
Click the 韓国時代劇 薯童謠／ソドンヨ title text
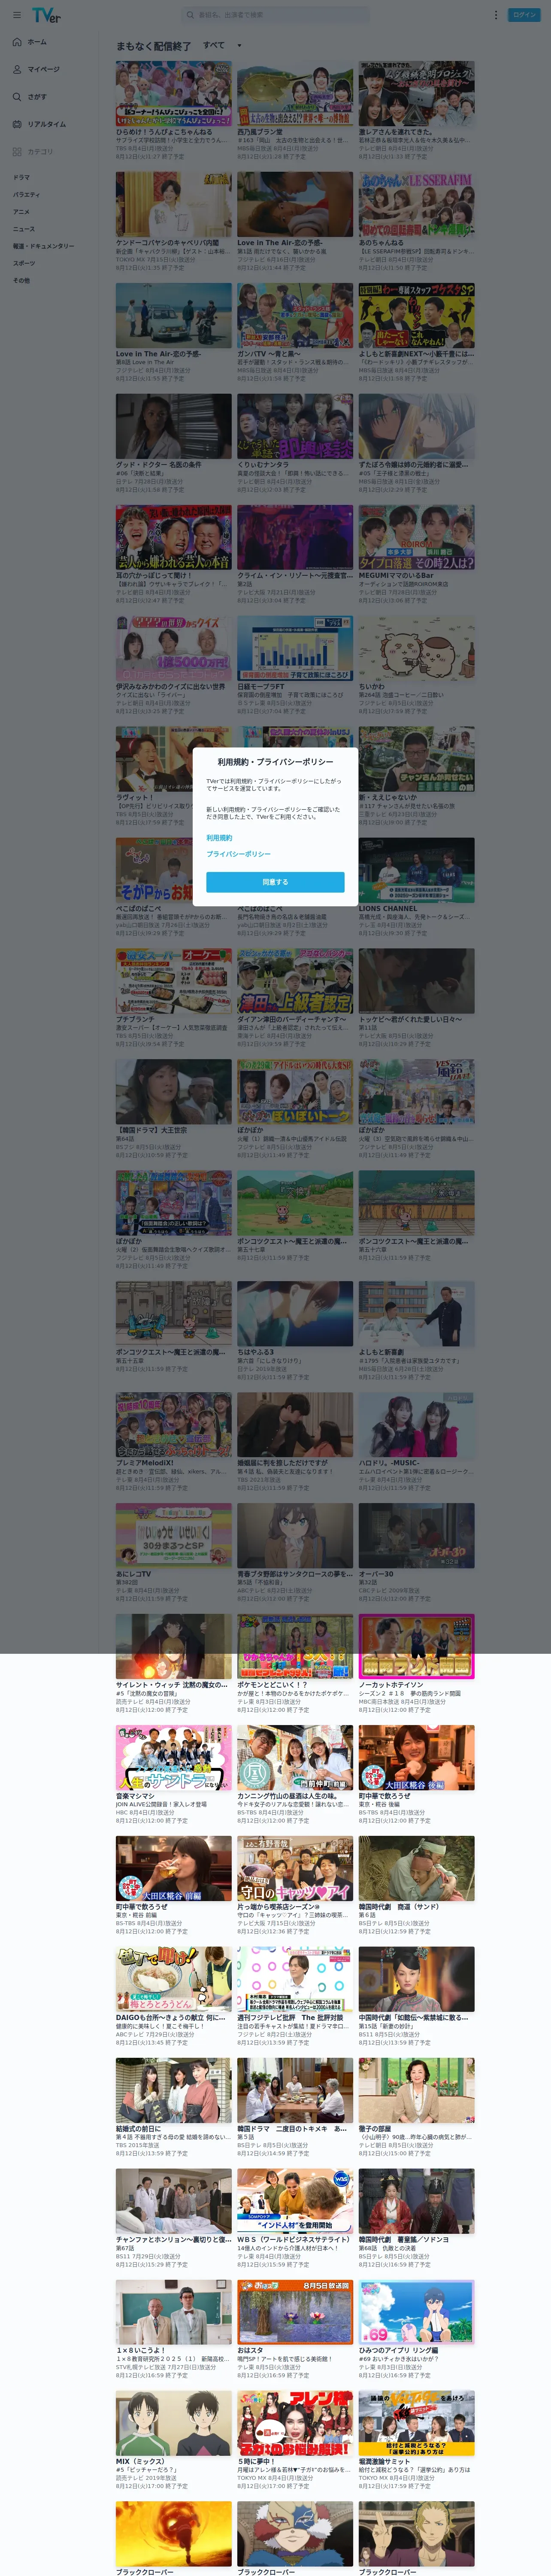coord(404,2240)
